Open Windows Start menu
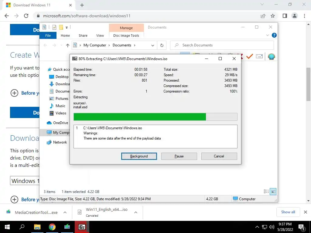Image resolution: width=311 pixels, height=233 pixels. point(7,227)
